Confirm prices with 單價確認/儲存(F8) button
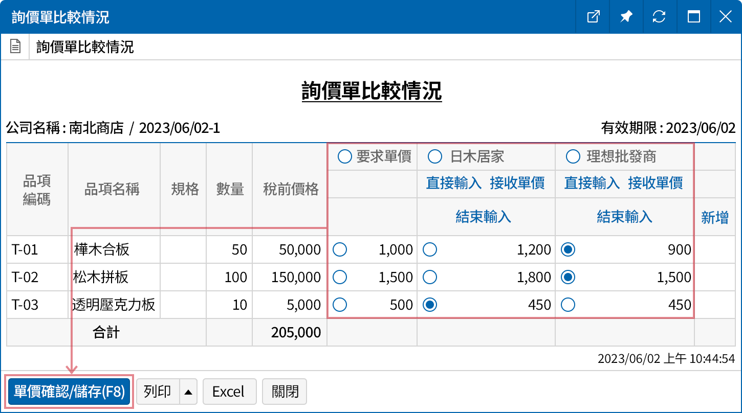This screenshot has width=742, height=413. pos(69,391)
